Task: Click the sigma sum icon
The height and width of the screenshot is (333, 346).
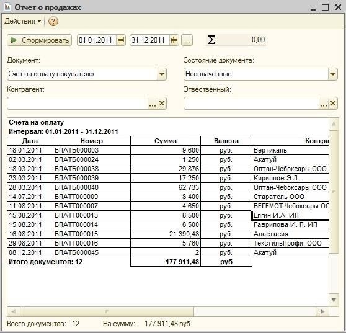Action: point(211,40)
